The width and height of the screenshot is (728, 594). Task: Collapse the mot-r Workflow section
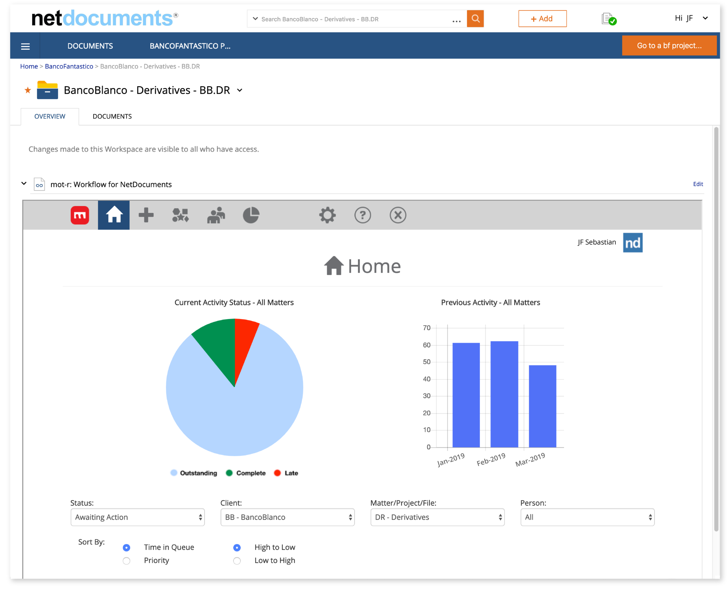[24, 184]
